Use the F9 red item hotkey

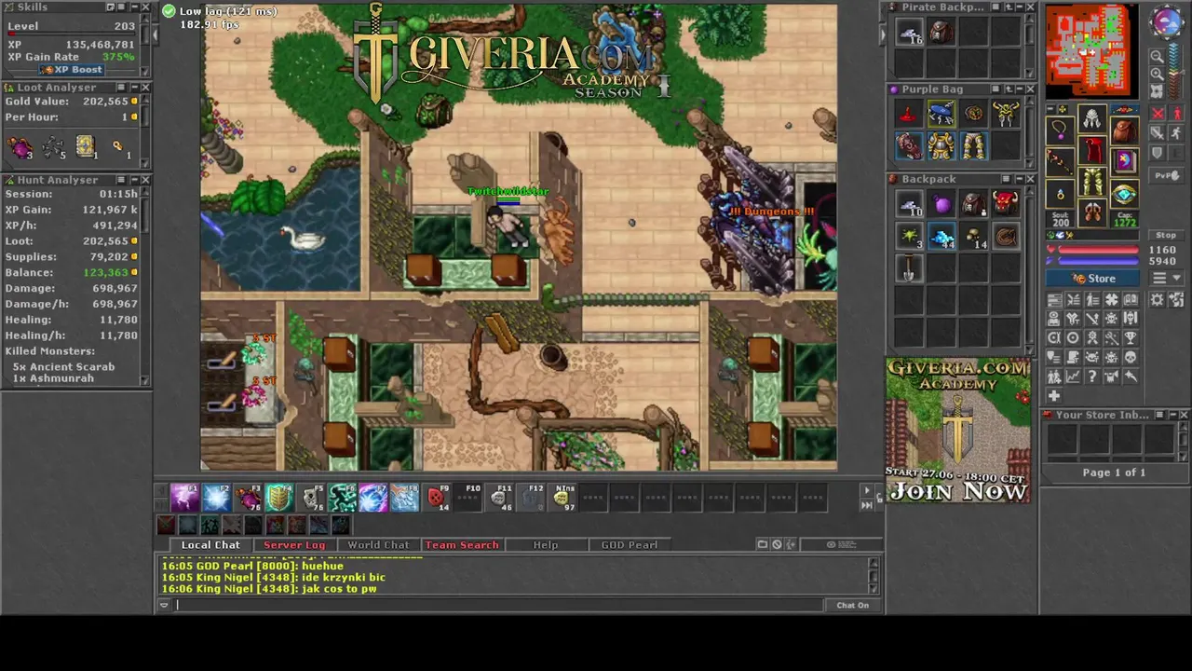click(436, 499)
